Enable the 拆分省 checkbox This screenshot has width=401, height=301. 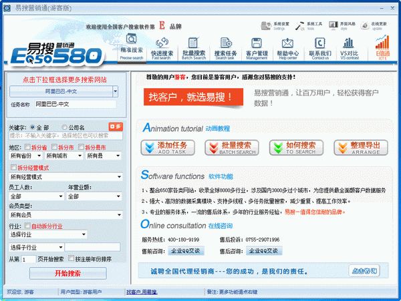27,147
